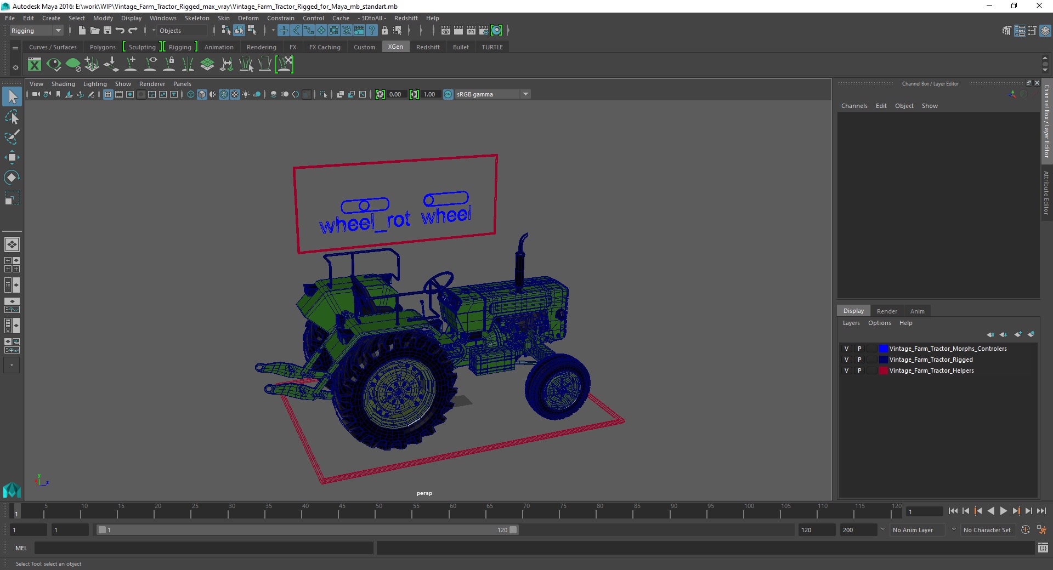Open the viewport Shading menu
This screenshot has height=570, width=1053.
63,84
